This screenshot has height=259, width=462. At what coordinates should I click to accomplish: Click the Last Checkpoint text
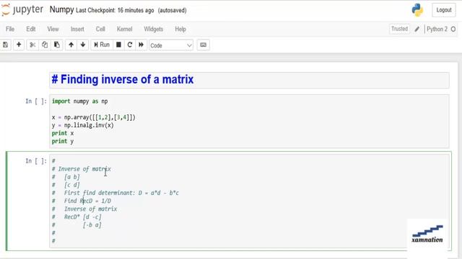[x=115, y=10]
